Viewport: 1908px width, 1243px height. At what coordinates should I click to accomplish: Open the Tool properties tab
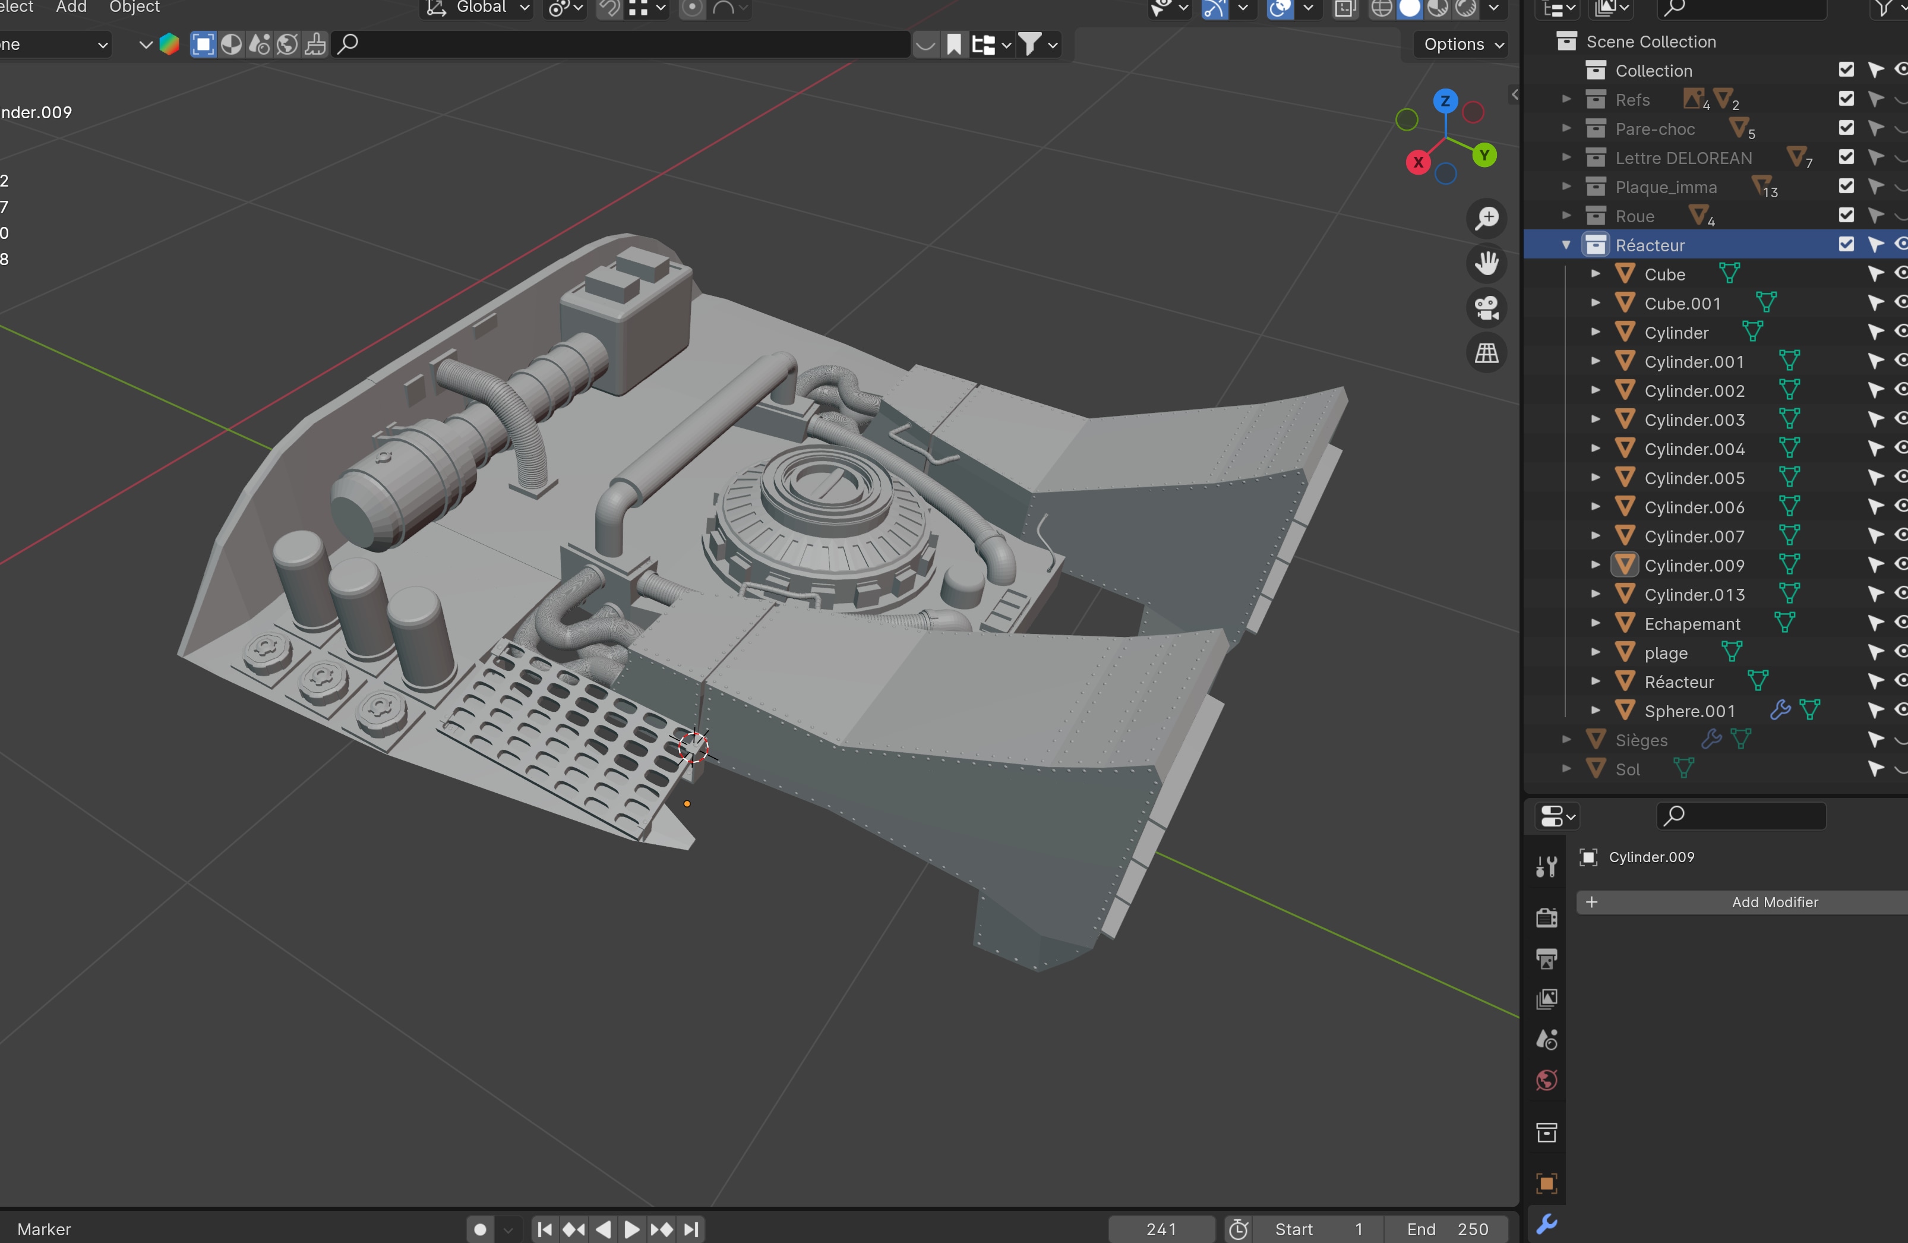(1546, 866)
